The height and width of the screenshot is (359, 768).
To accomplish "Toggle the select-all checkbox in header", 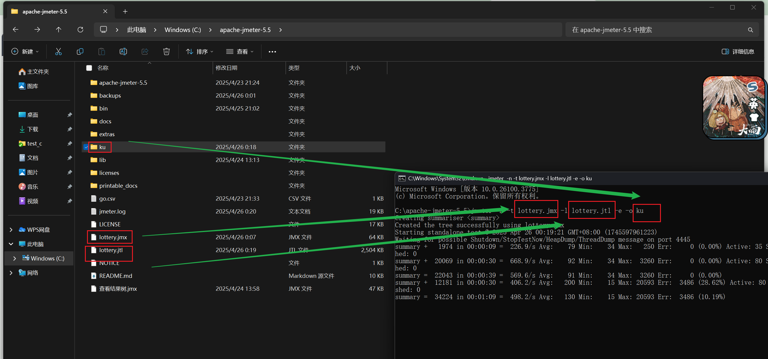I will [x=89, y=68].
